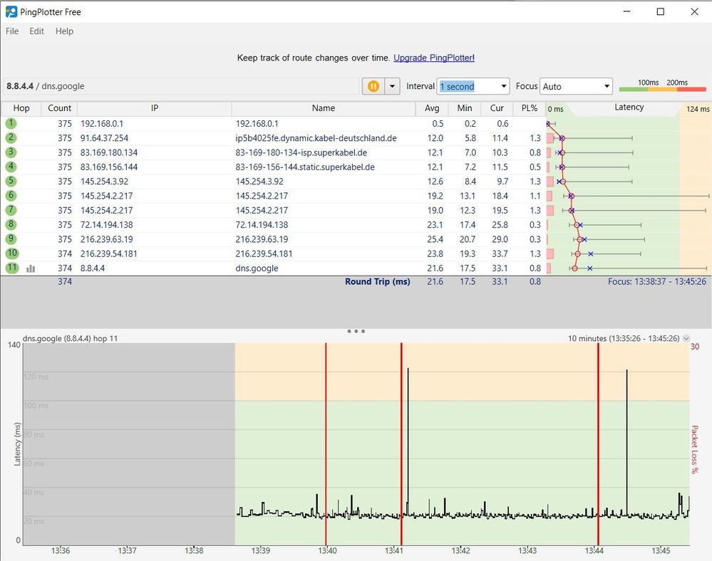712x561 pixels.
Task: Open the File menu
Action: tap(12, 31)
